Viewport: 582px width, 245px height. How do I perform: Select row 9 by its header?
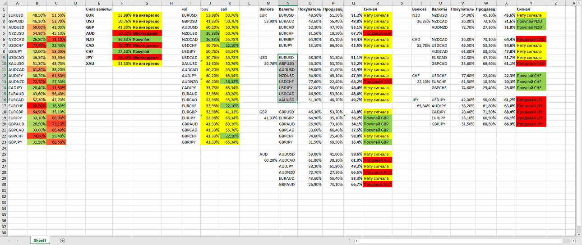tap(4, 58)
